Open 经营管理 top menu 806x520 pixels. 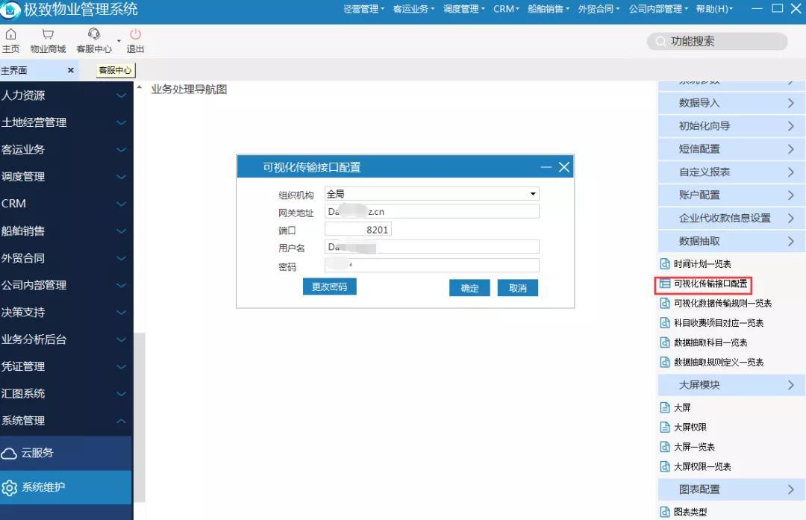364,9
